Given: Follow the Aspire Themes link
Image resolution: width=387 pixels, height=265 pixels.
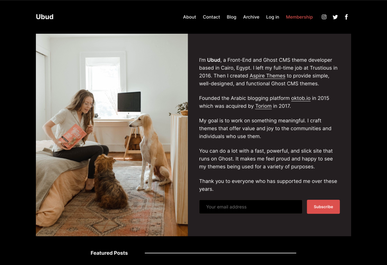Looking at the screenshot, I should tap(267, 76).
